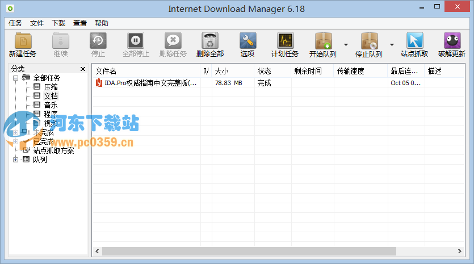The image size is (474, 264).
Task: Click the 新建任务 toolbar icon
Action: 23,41
